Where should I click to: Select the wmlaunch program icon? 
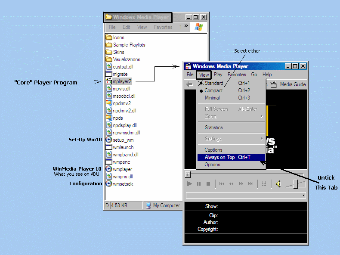pyautogui.click(x=109, y=147)
